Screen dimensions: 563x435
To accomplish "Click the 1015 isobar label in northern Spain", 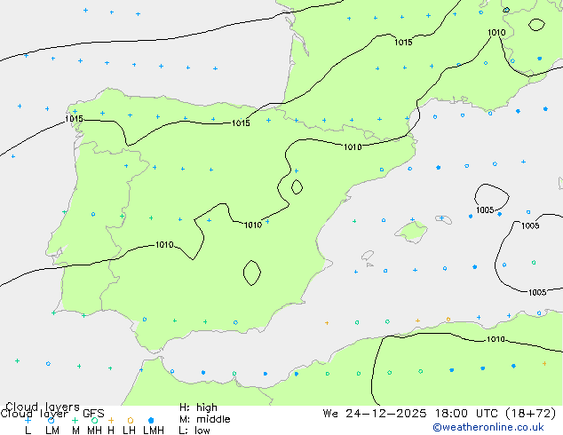I will (241, 123).
